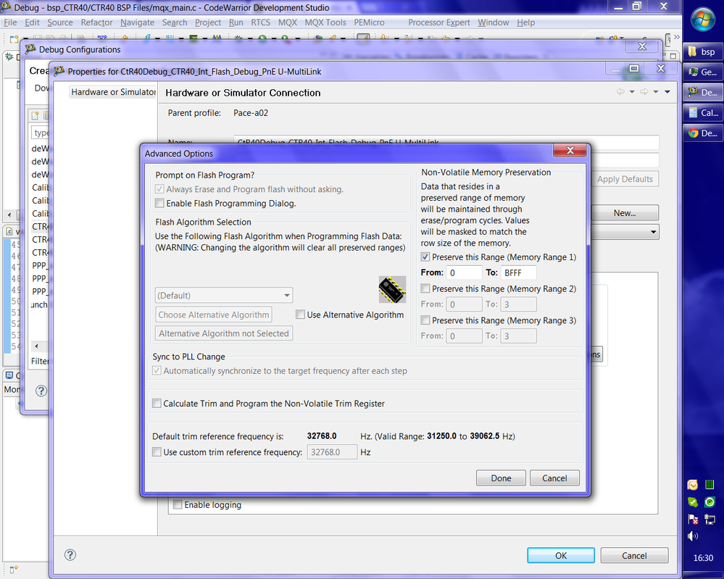Screen dimensions: 724x579
Task: Open the (Default) flash algorithm dropdown
Action: click(224, 295)
